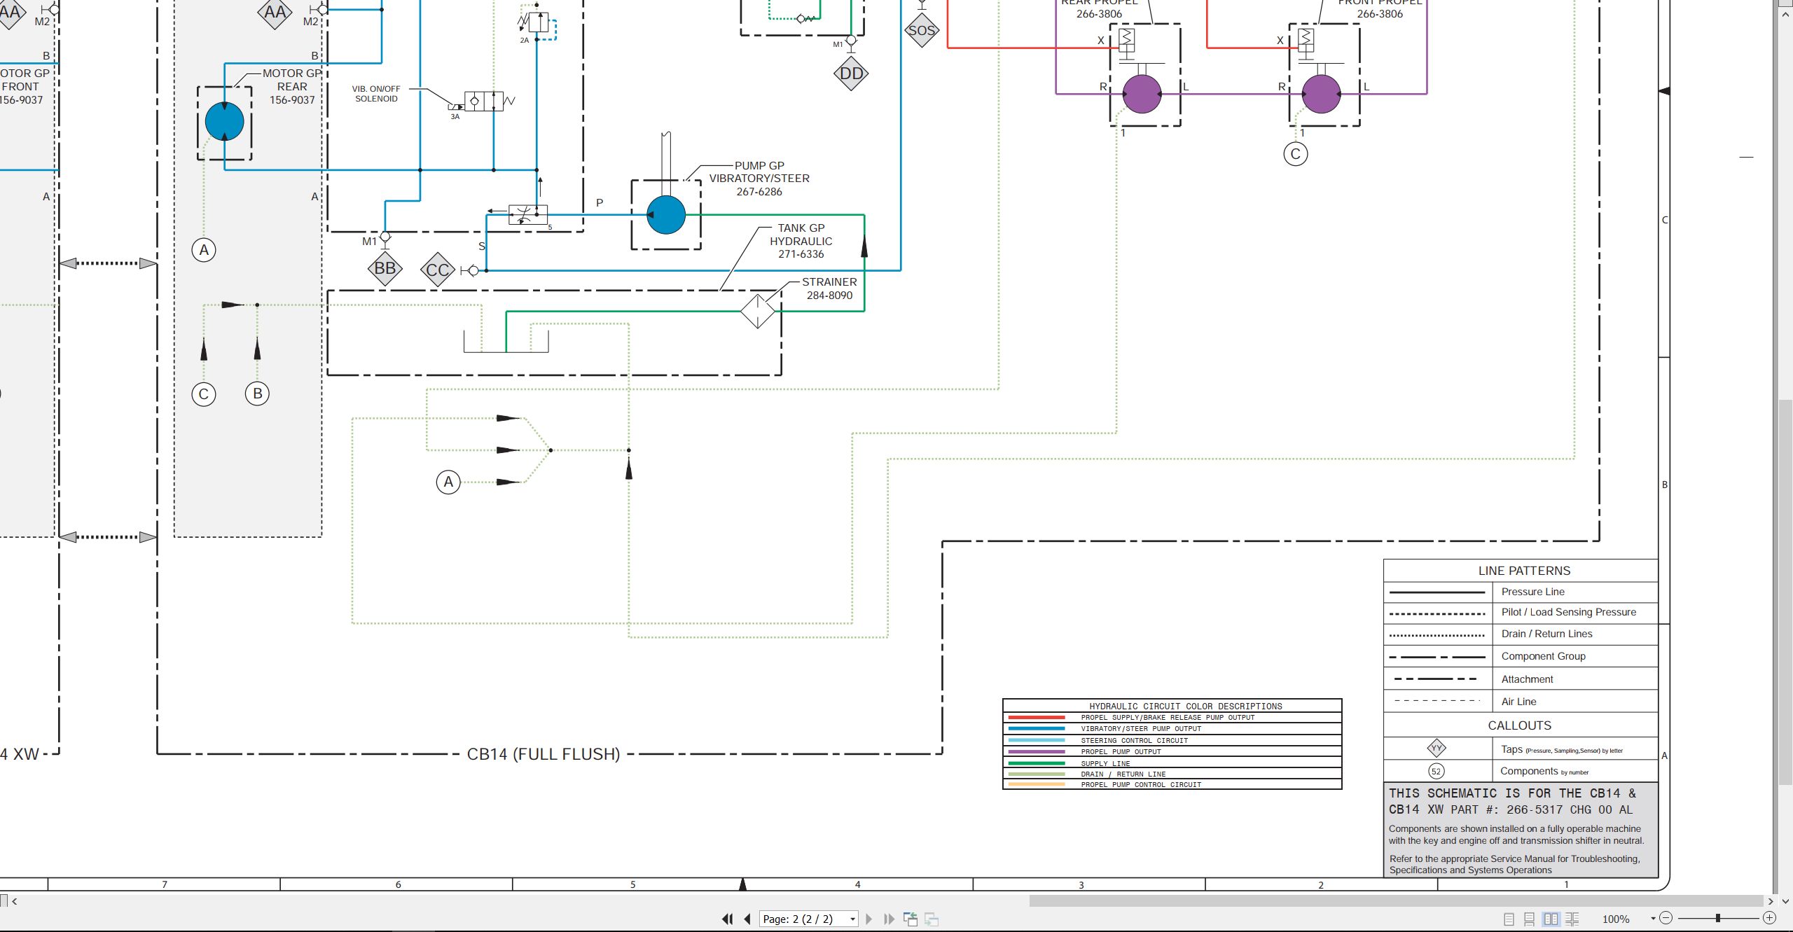The image size is (1793, 932).
Task: Click the Components by number legend row
Action: click(x=1521, y=772)
